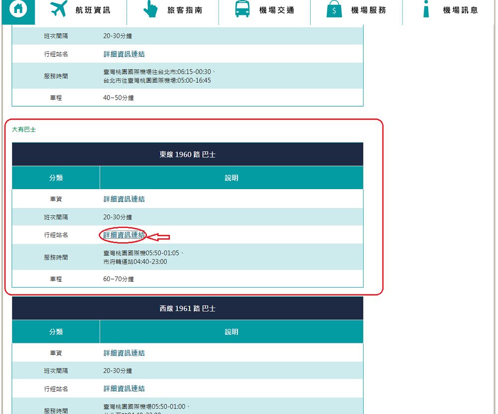Click 分類 column header in 東線 1960 table
Viewport: 498px width, 414px height.
point(56,178)
